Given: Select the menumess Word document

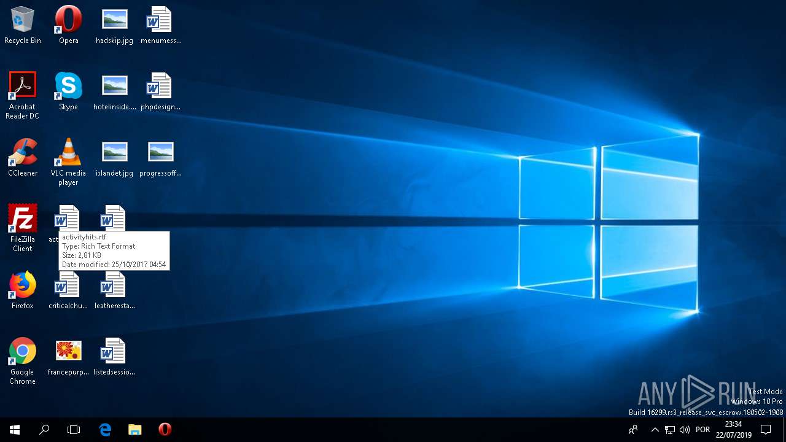Looking at the screenshot, I should 160,25.
